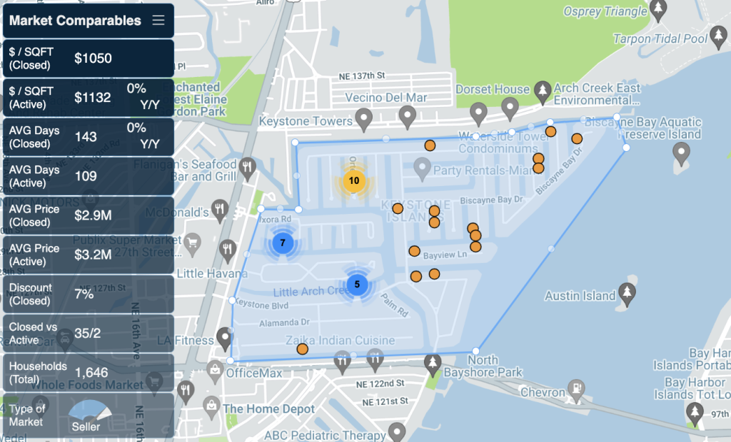Click the polygon vertex south of Austin Island

(475, 351)
